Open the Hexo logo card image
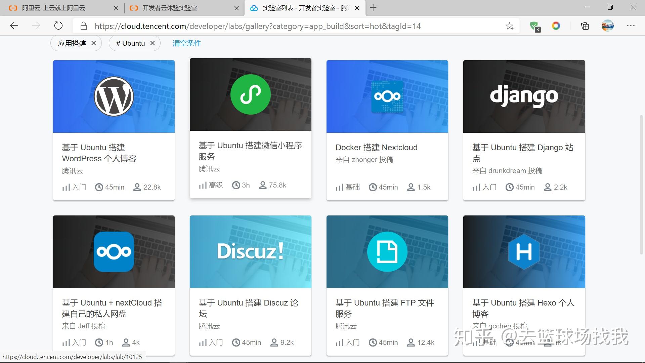This screenshot has height=363, width=645. (x=524, y=252)
